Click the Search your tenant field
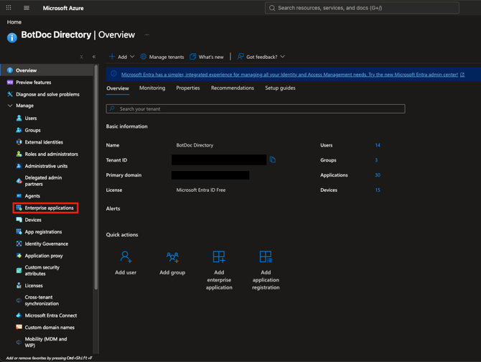481x362 pixels. coord(256,109)
